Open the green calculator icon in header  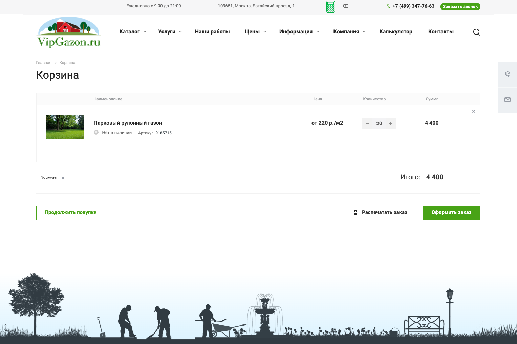[x=330, y=6]
